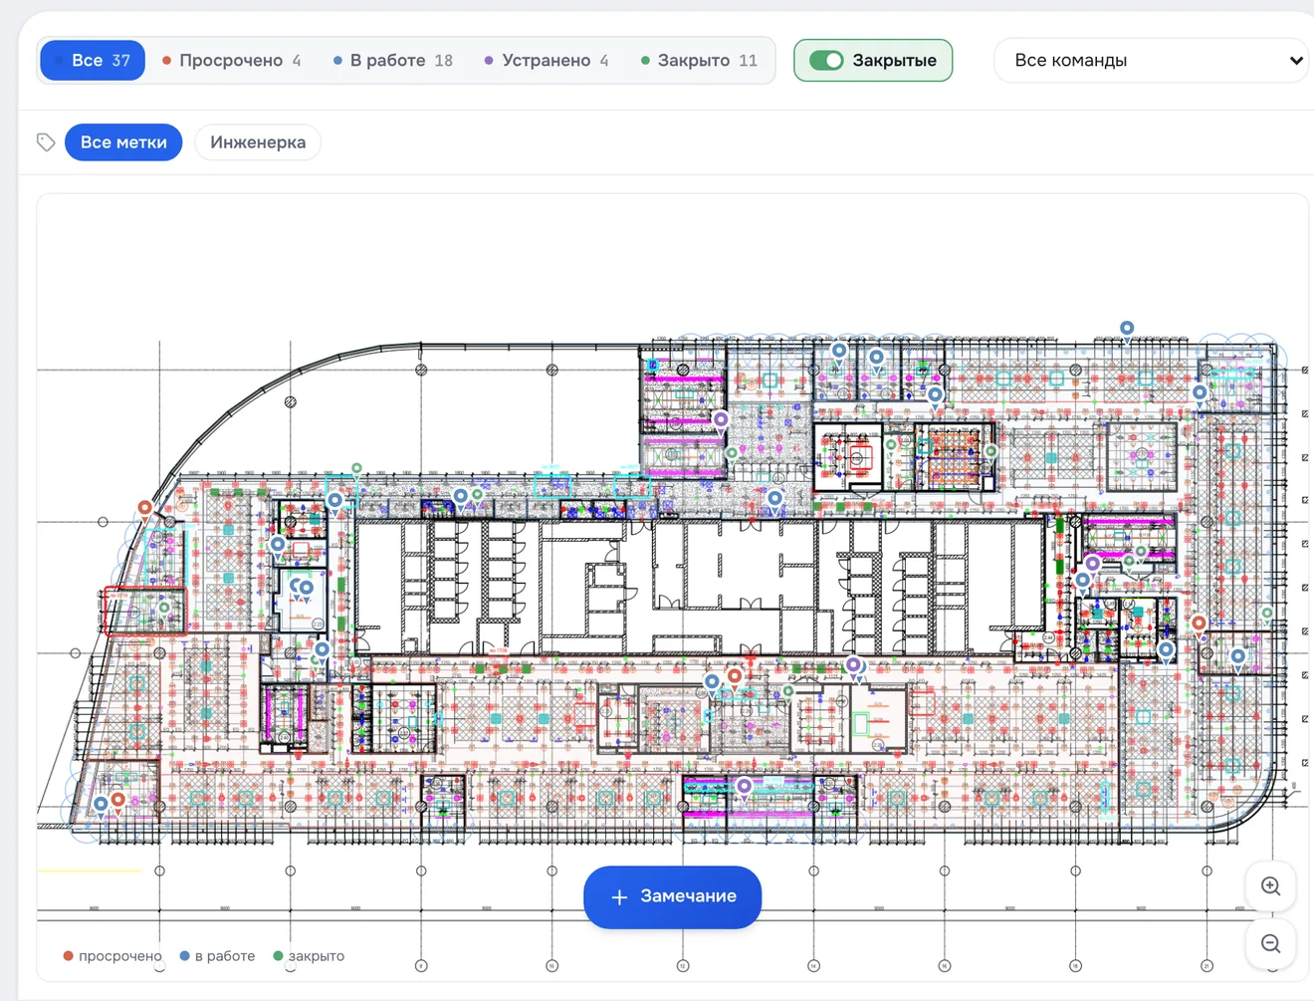
Task: Open the blue pin in the bottom-left corner room
Action: [x=101, y=805]
